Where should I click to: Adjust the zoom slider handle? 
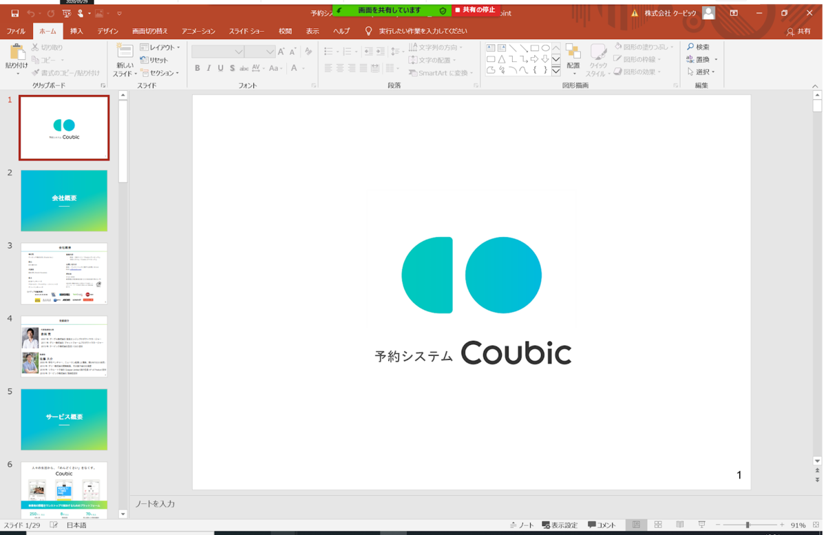pos(748,525)
